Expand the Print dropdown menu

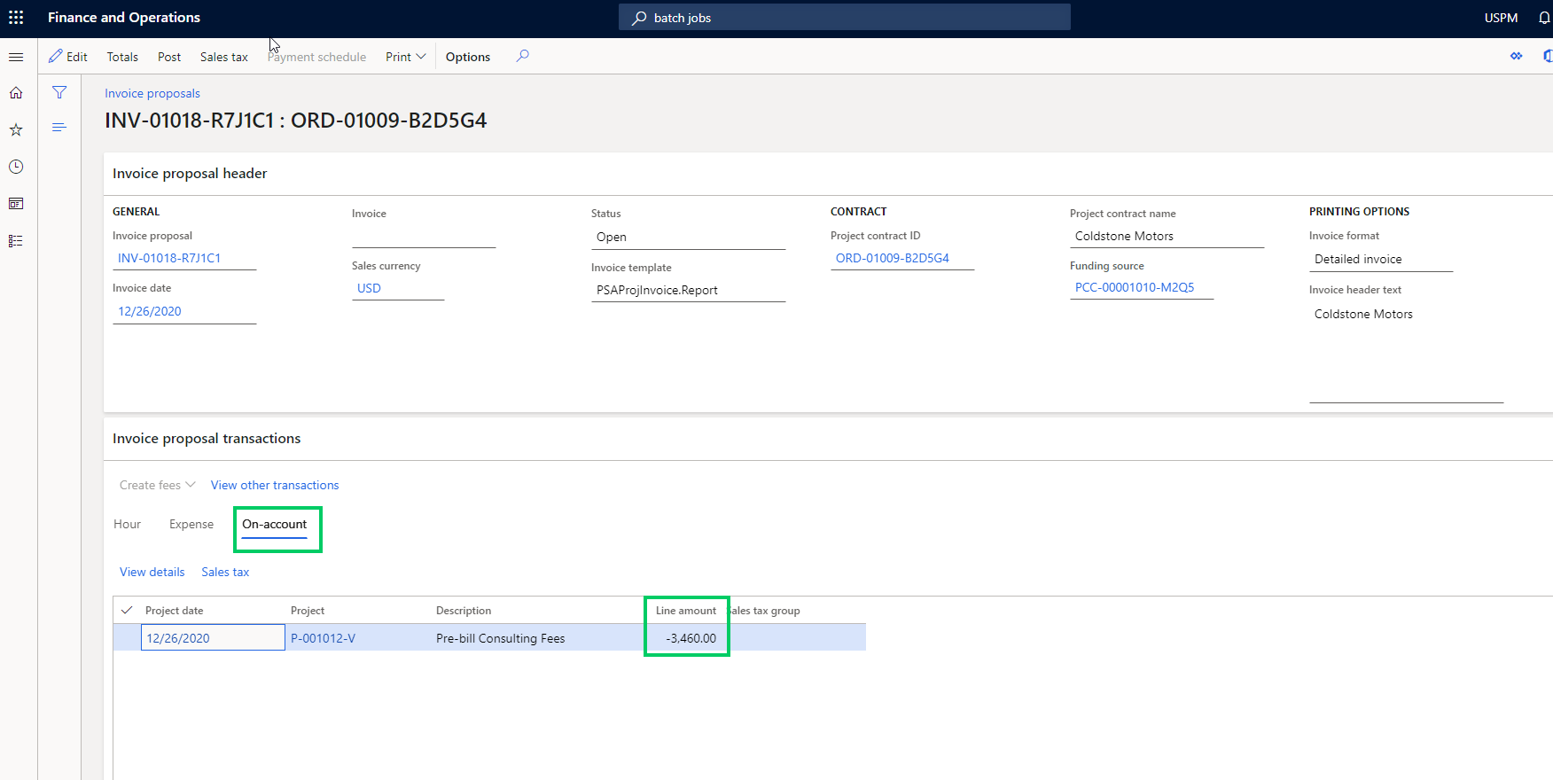[405, 57]
